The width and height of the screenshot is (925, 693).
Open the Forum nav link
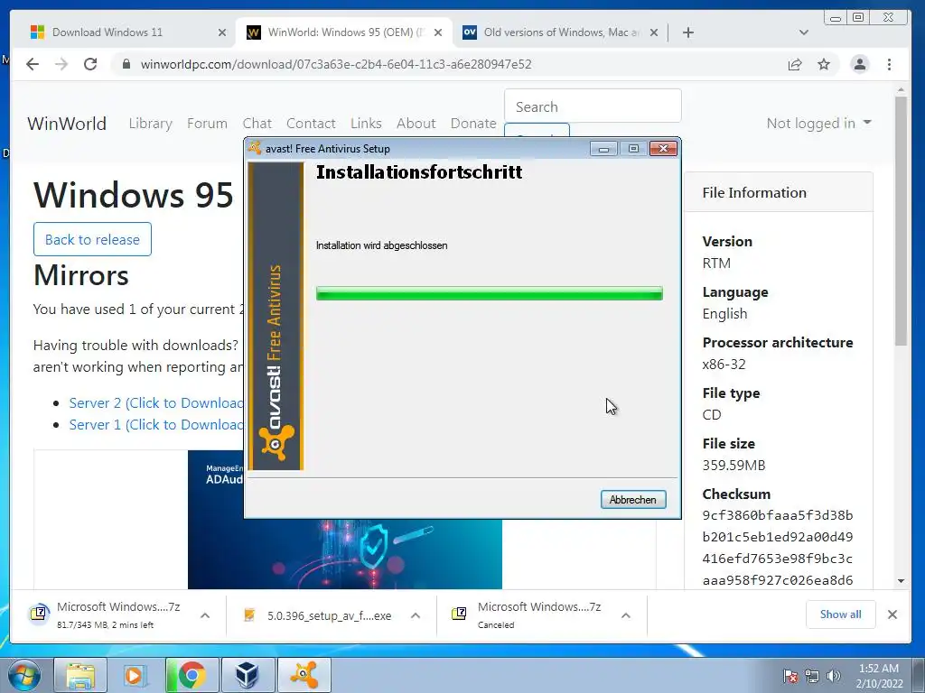207,123
